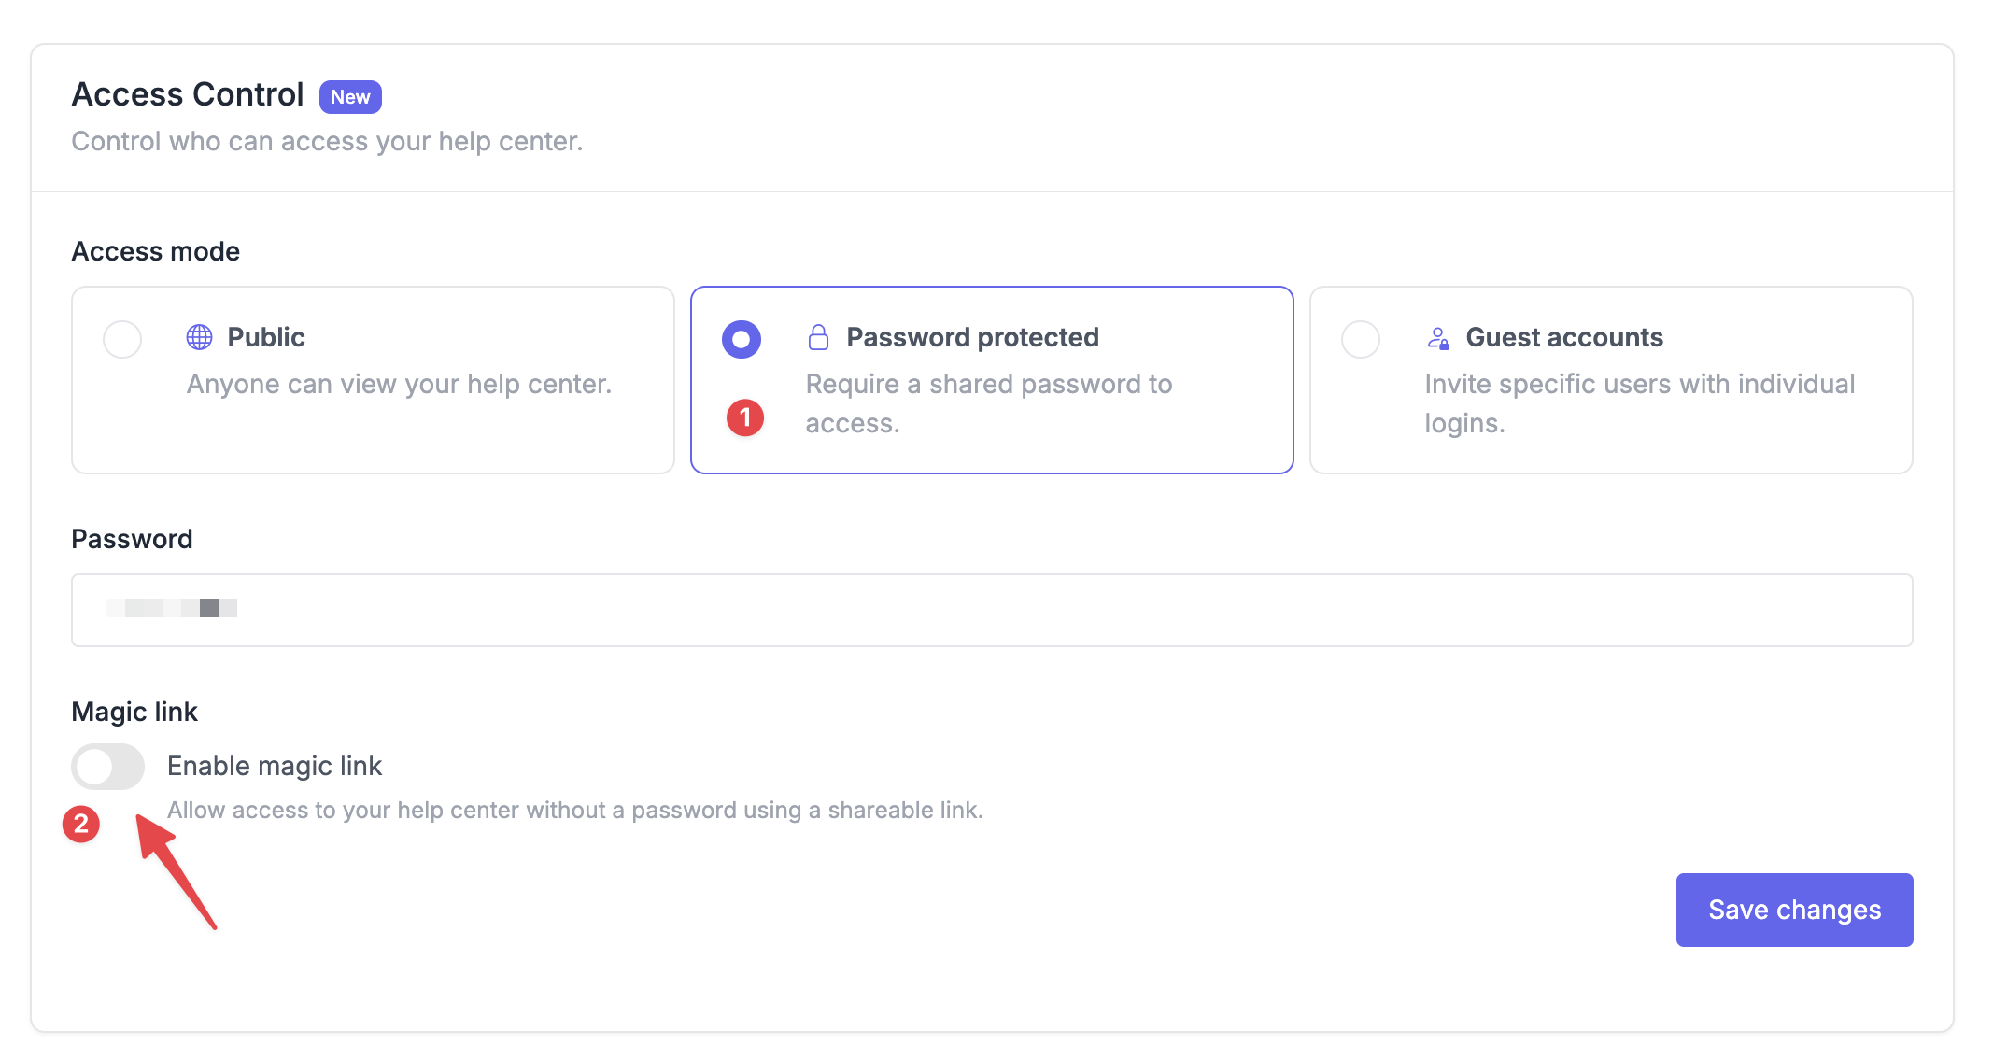Click the red number 1 annotation badge

745,417
